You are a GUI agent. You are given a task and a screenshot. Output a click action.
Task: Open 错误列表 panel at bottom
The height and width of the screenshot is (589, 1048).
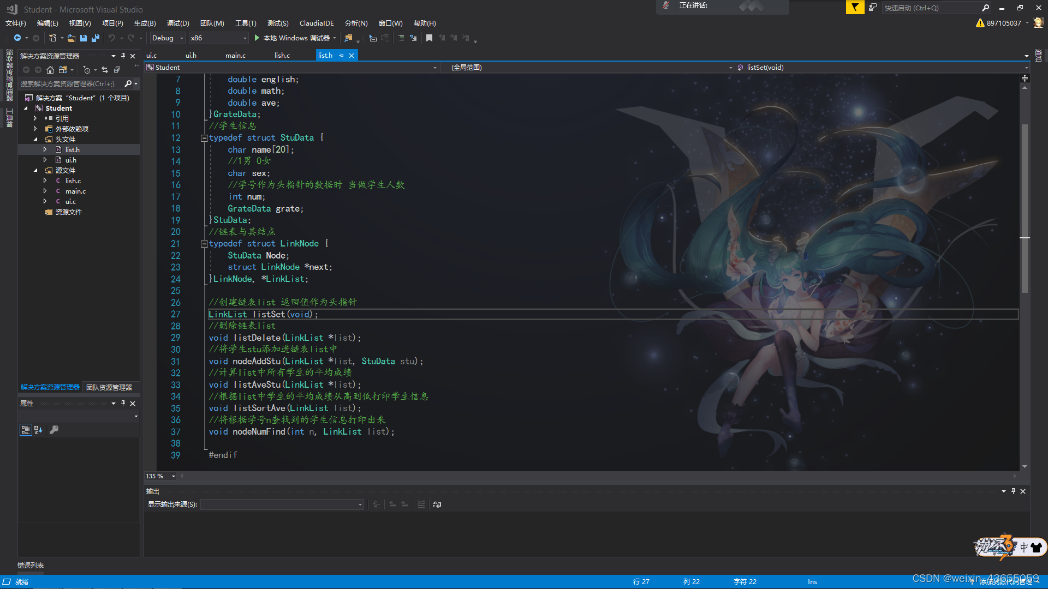[31, 566]
